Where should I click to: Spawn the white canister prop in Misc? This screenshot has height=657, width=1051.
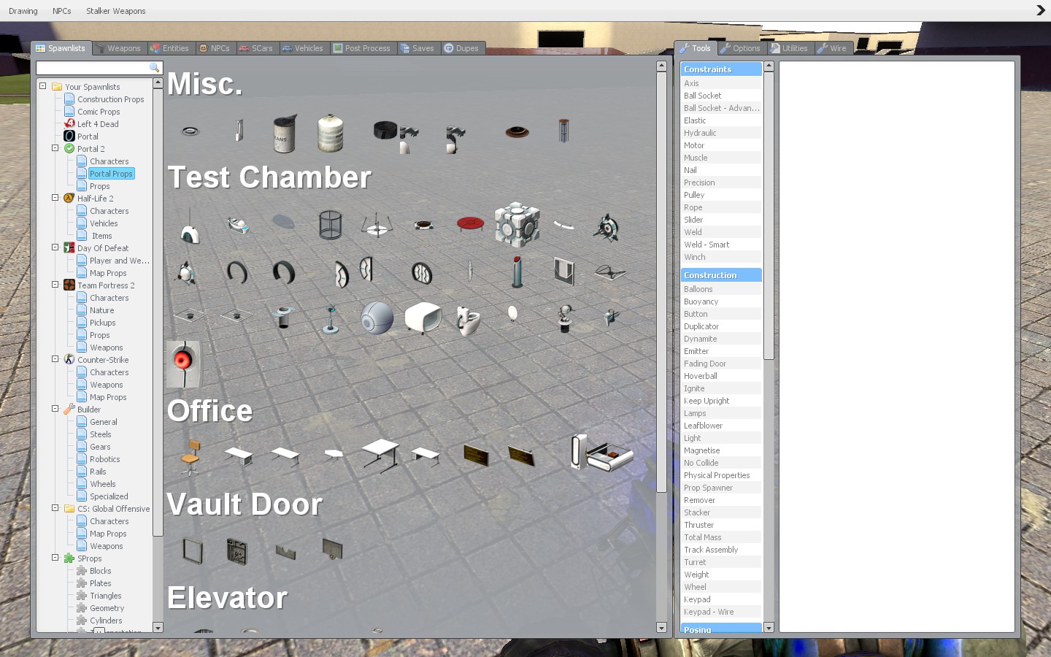(330, 133)
